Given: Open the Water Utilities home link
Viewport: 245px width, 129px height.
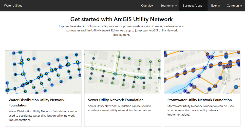Looking at the screenshot, I should pyautogui.click(x=13, y=6).
